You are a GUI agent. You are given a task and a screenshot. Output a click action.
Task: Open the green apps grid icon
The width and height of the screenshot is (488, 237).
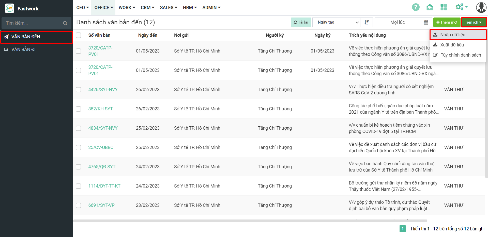click(x=444, y=7)
